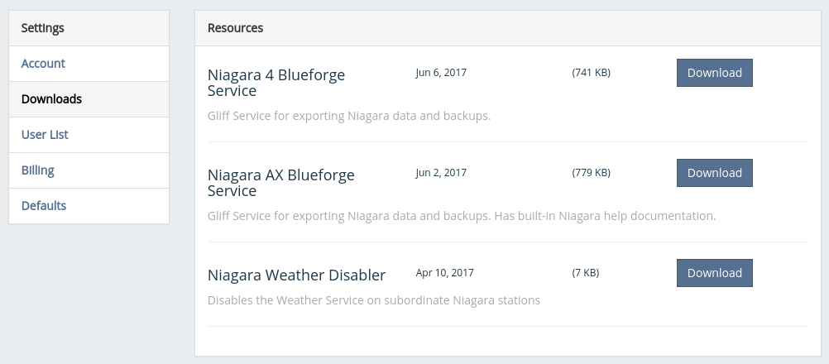Navigate to the Defaults page
The height and width of the screenshot is (364, 829).
89,205
